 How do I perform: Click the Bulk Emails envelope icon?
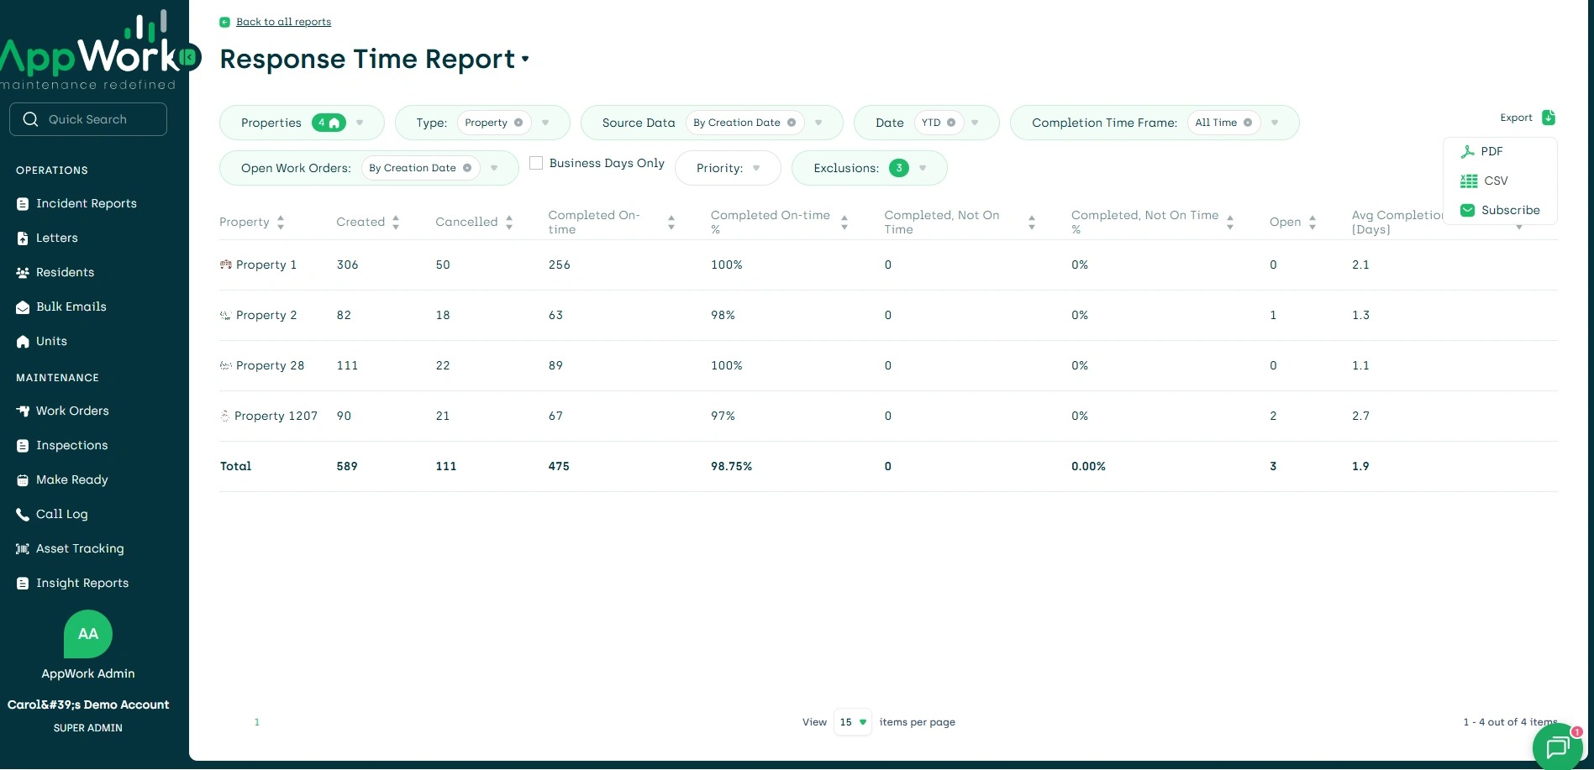coord(23,307)
